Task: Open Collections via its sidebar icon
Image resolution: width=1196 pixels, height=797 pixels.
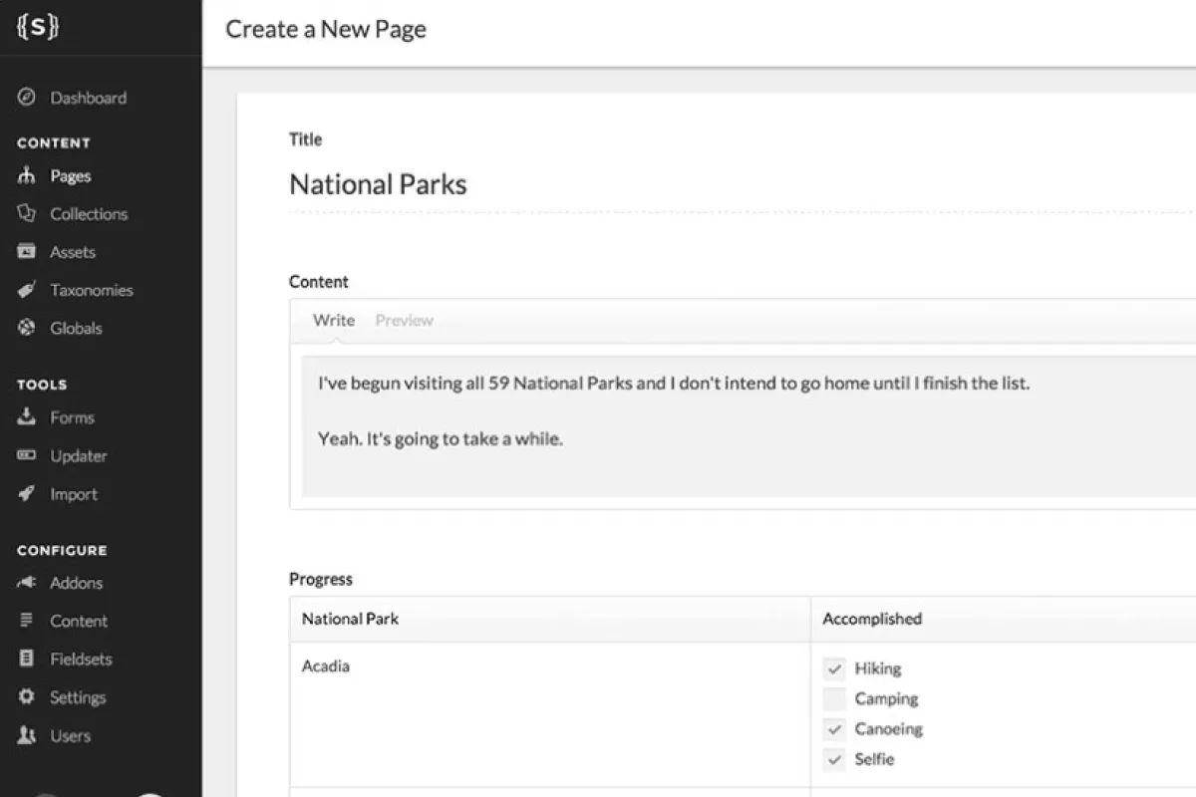Action: coord(27,214)
